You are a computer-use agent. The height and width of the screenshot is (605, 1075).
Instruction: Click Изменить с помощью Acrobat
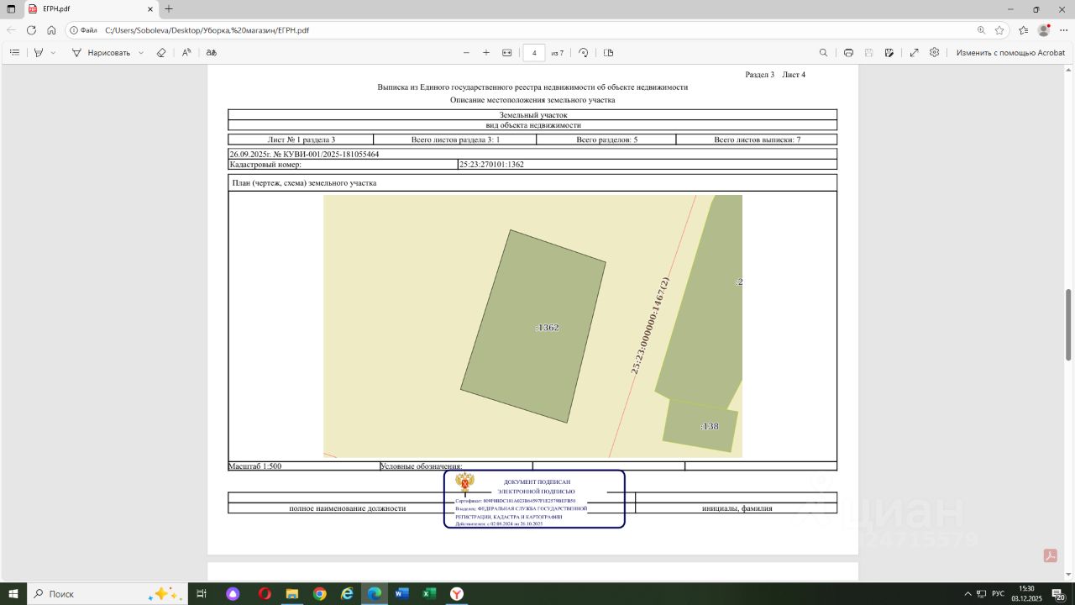coord(1010,52)
